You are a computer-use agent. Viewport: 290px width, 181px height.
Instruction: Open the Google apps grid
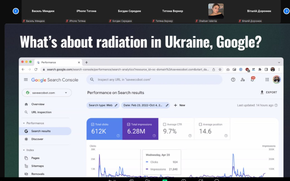(x=267, y=80)
